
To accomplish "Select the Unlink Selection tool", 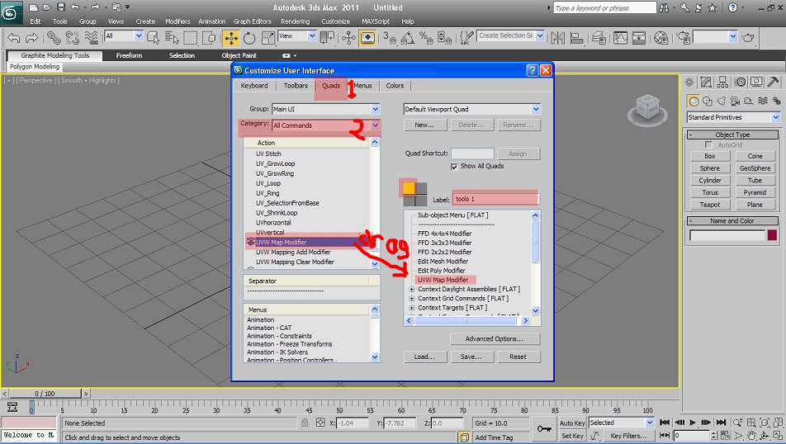I will [x=72, y=38].
